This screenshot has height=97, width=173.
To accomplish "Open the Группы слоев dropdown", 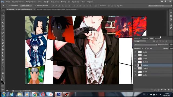I will [x=26, y=6].
